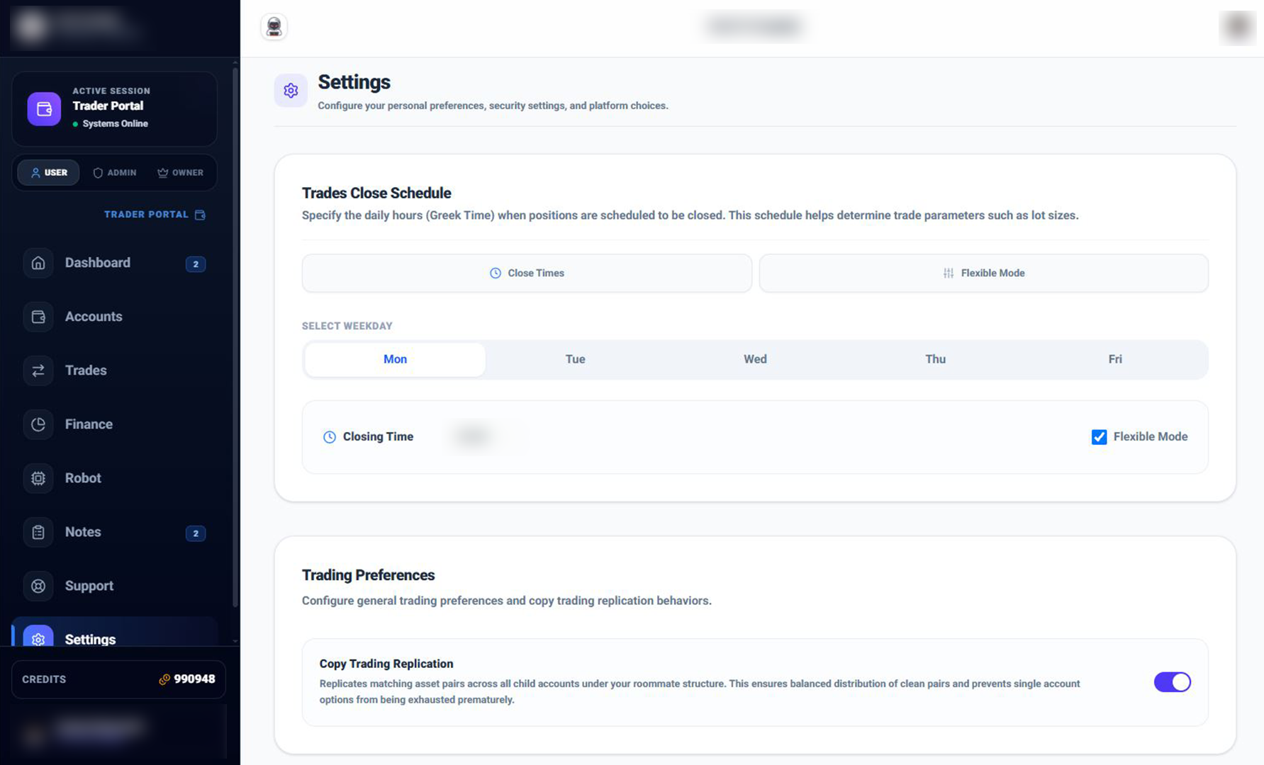1264x765 pixels.
Task: Open the Support page
Action: (114, 586)
